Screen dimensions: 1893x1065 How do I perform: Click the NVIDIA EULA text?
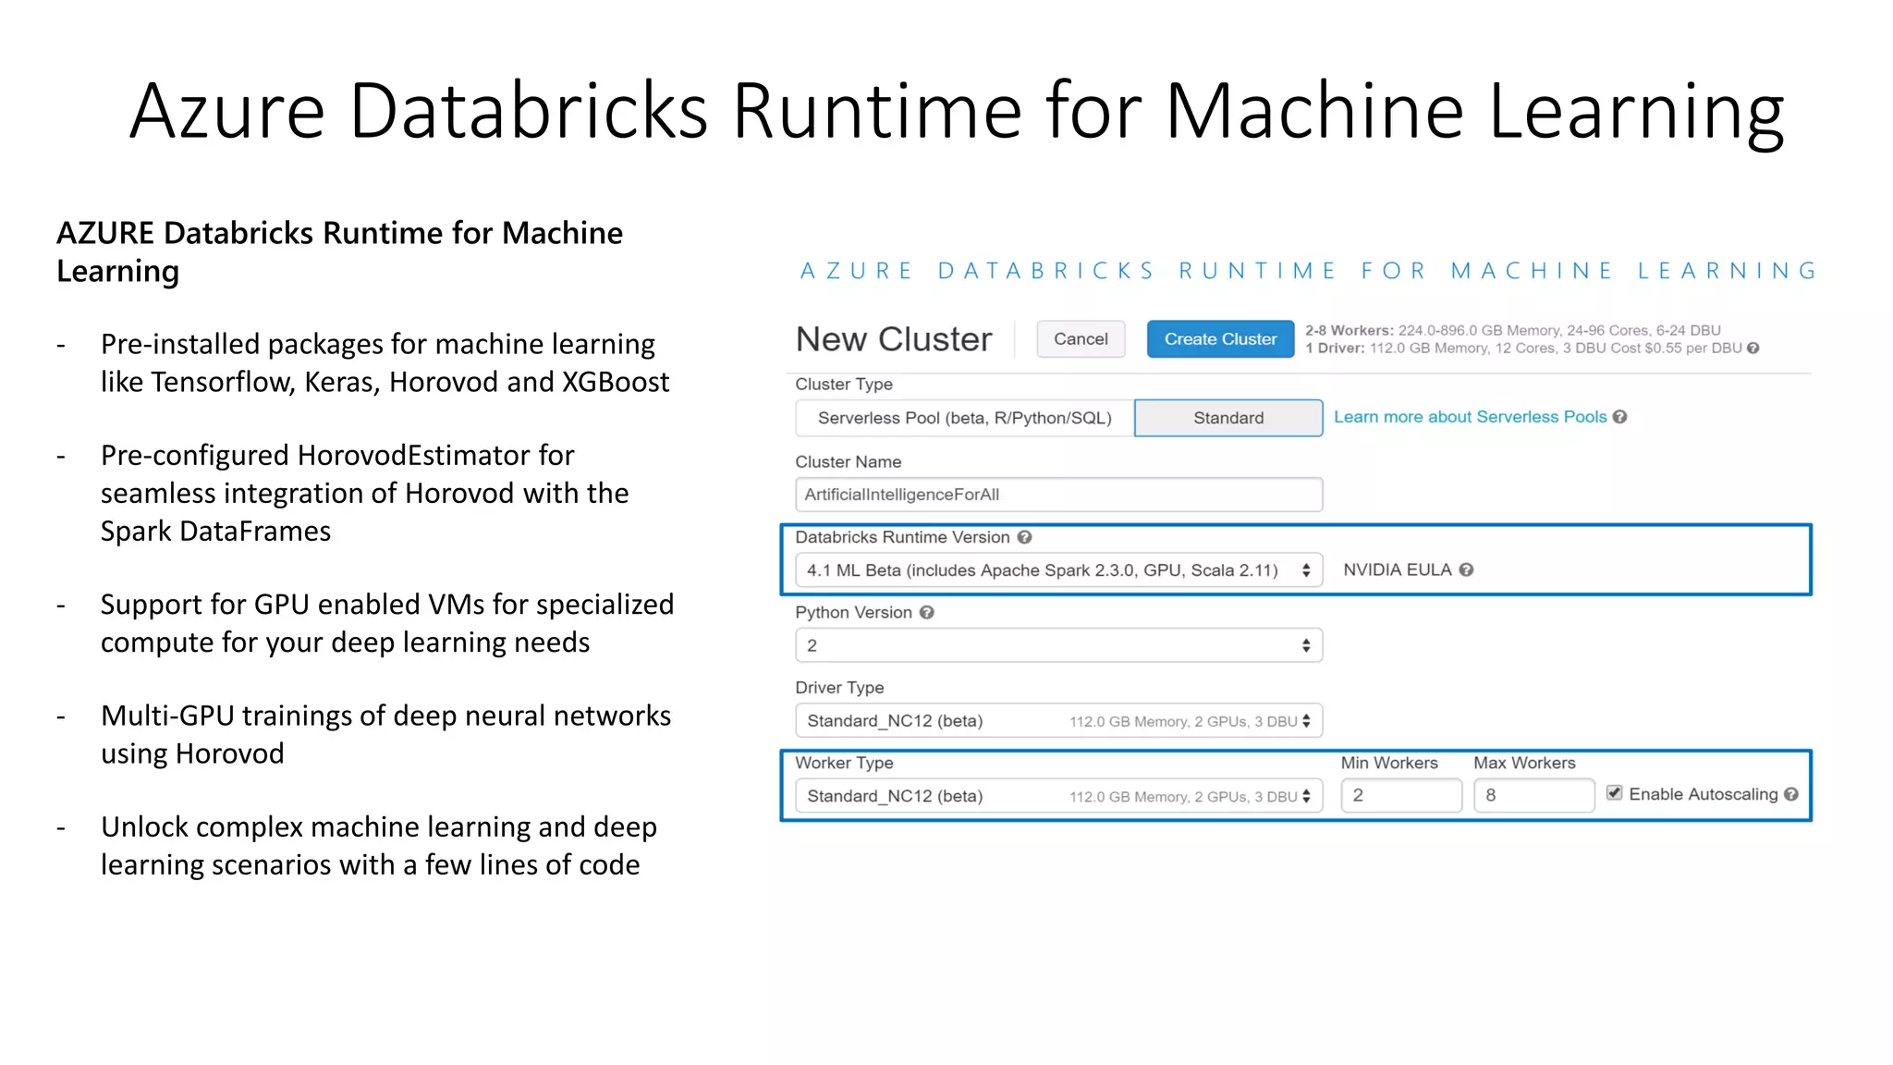(1397, 569)
